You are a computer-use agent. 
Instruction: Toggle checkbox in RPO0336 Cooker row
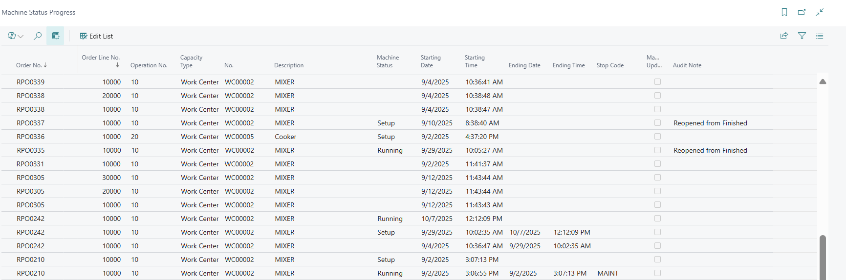[657, 137]
